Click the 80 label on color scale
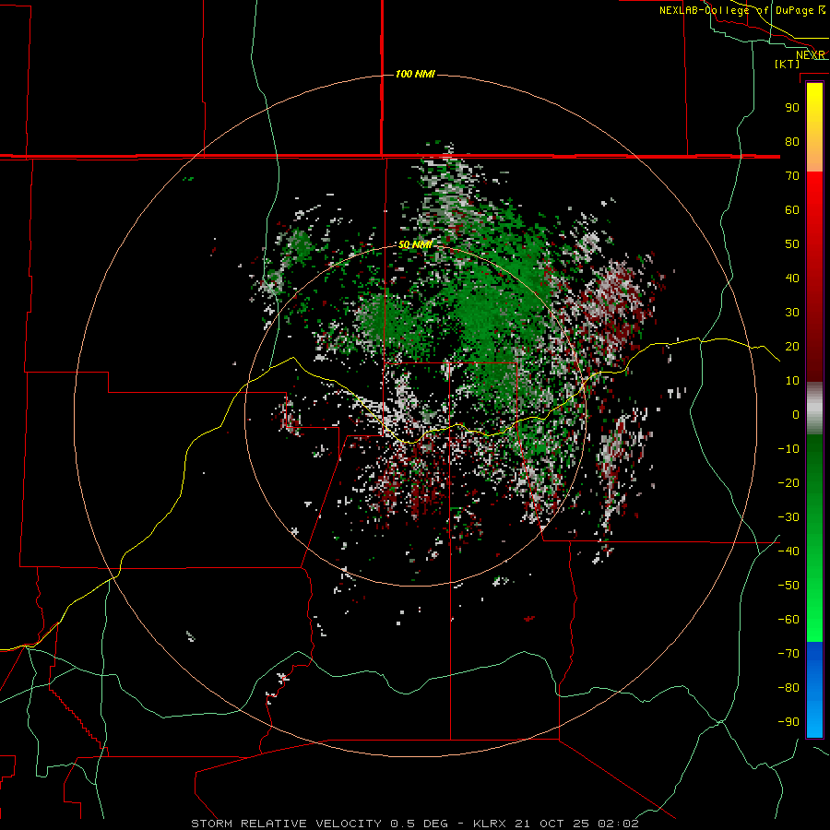The image size is (830, 830). click(x=792, y=141)
